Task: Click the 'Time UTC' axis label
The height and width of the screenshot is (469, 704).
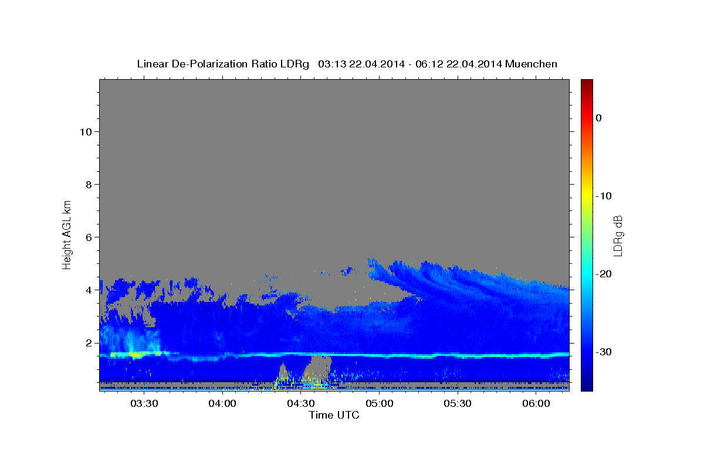Action: pyautogui.click(x=334, y=415)
